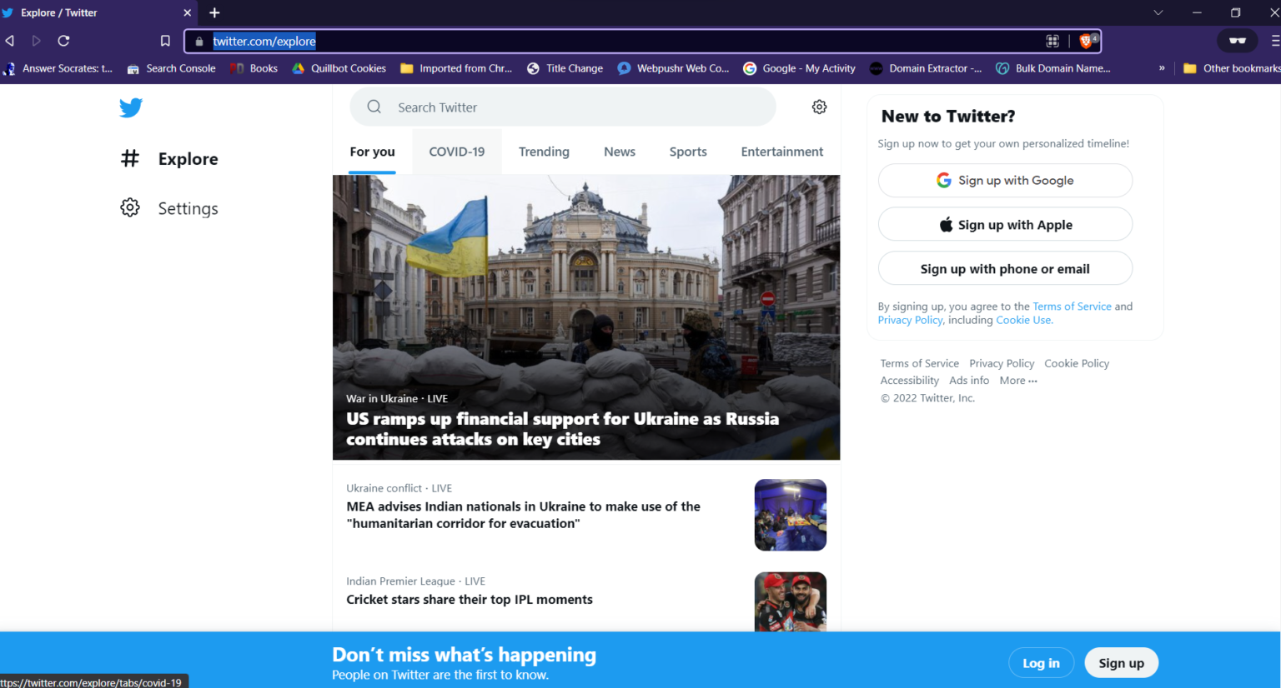This screenshot has height=688, width=1281.
Task: Expand More footer options
Action: tap(1018, 381)
